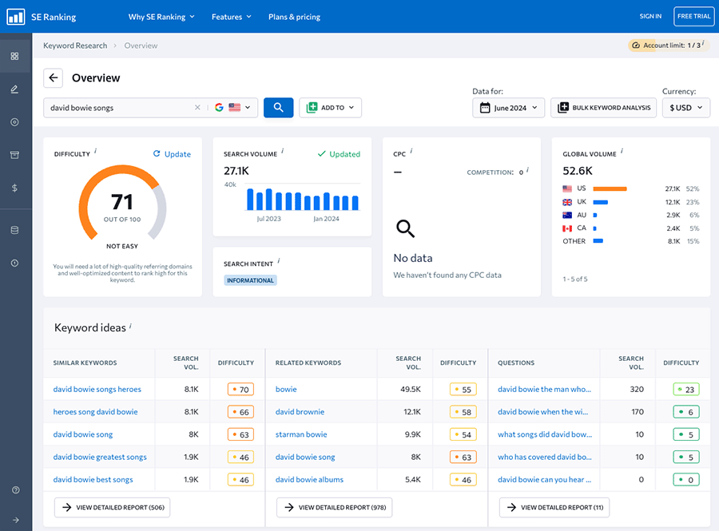Viewport: 719px width, 531px height.
Task: Expand sidebar with the bottom arrow icon
Action: pos(16,520)
